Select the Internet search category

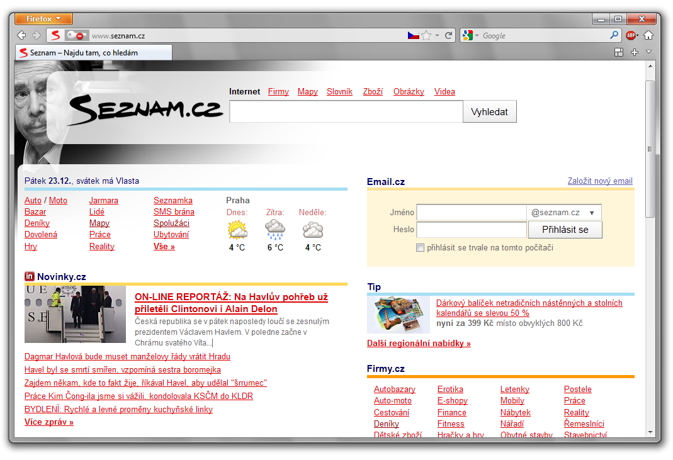[x=245, y=91]
